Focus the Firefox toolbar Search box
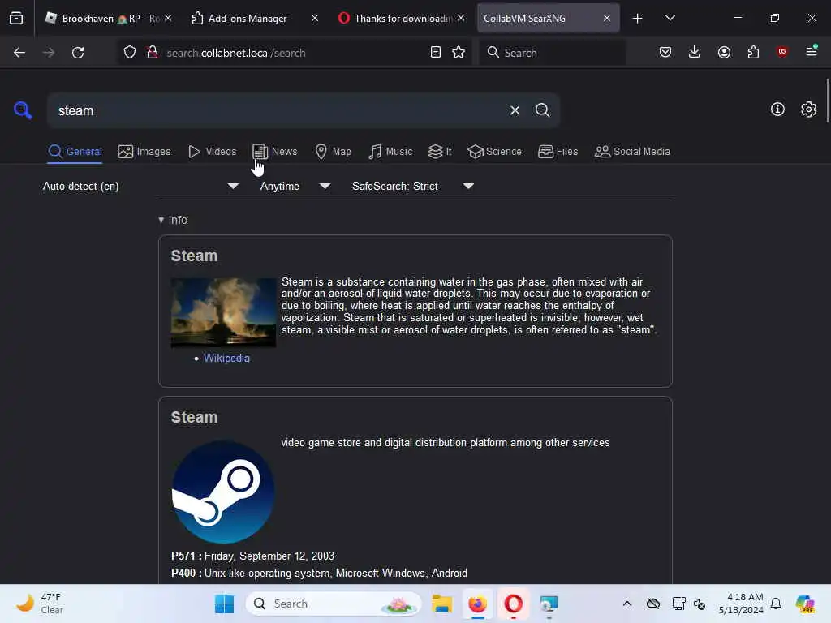 552,53
